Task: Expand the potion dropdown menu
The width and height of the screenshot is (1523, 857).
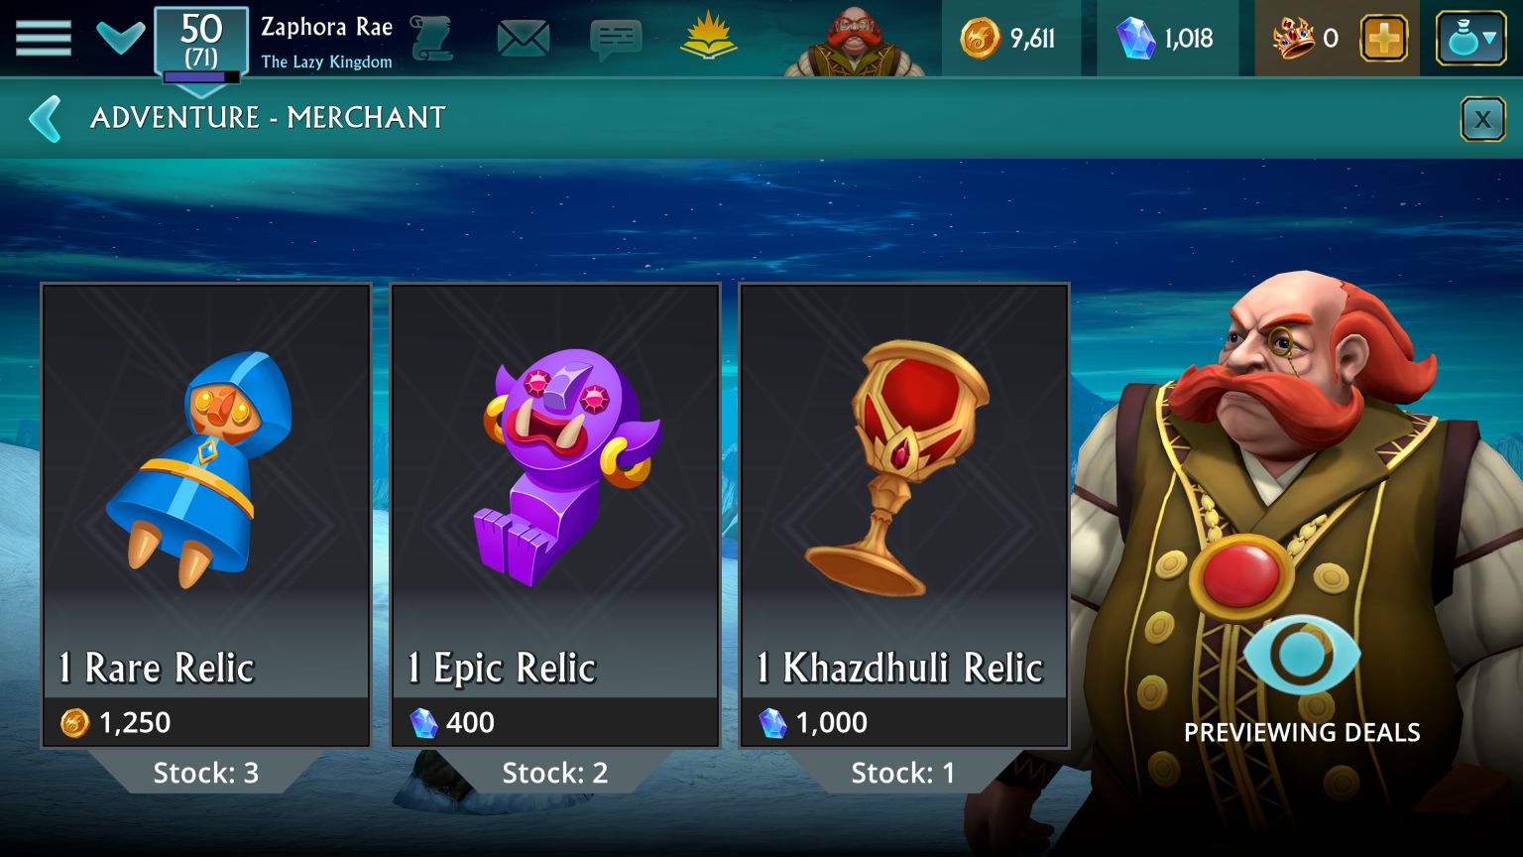Action: (1471, 39)
